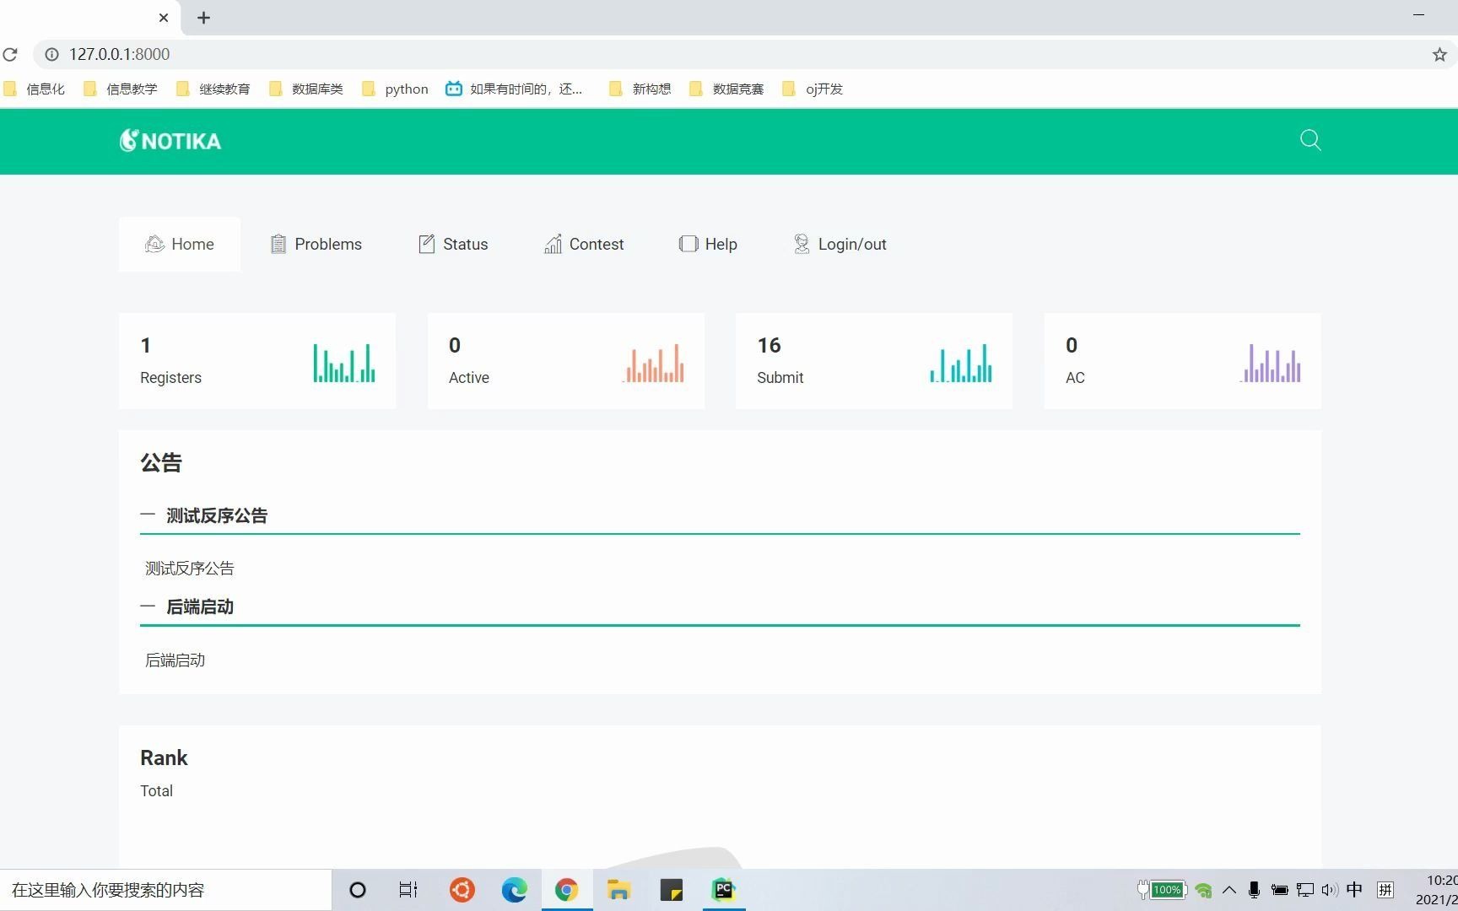Click the microphone tray icon
The width and height of the screenshot is (1458, 911).
(1254, 890)
